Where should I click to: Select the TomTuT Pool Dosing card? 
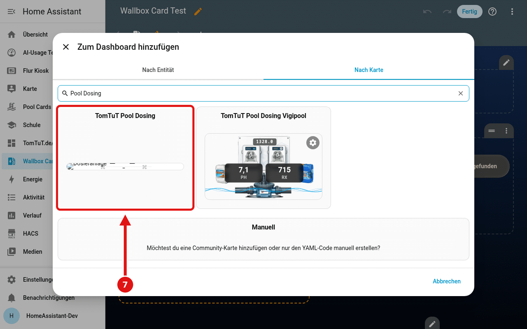point(125,158)
